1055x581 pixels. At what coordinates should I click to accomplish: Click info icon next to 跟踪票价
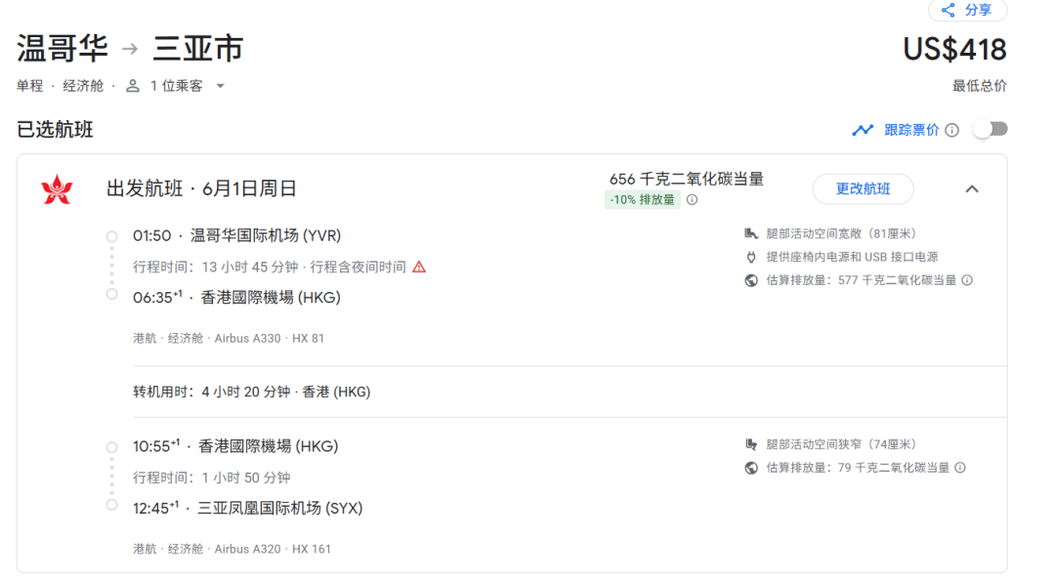click(x=952, y=130)
